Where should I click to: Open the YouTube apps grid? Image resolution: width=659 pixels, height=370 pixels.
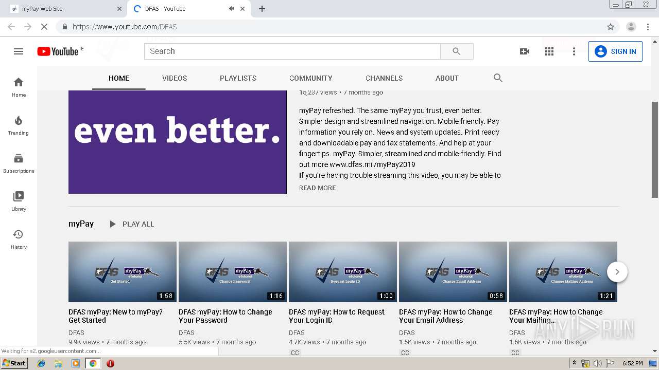[549, 51]
